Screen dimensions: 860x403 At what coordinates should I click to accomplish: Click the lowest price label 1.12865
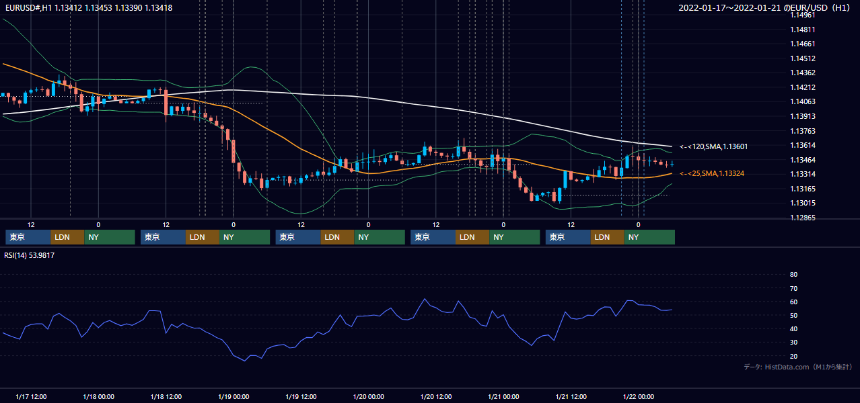[803, 218]
